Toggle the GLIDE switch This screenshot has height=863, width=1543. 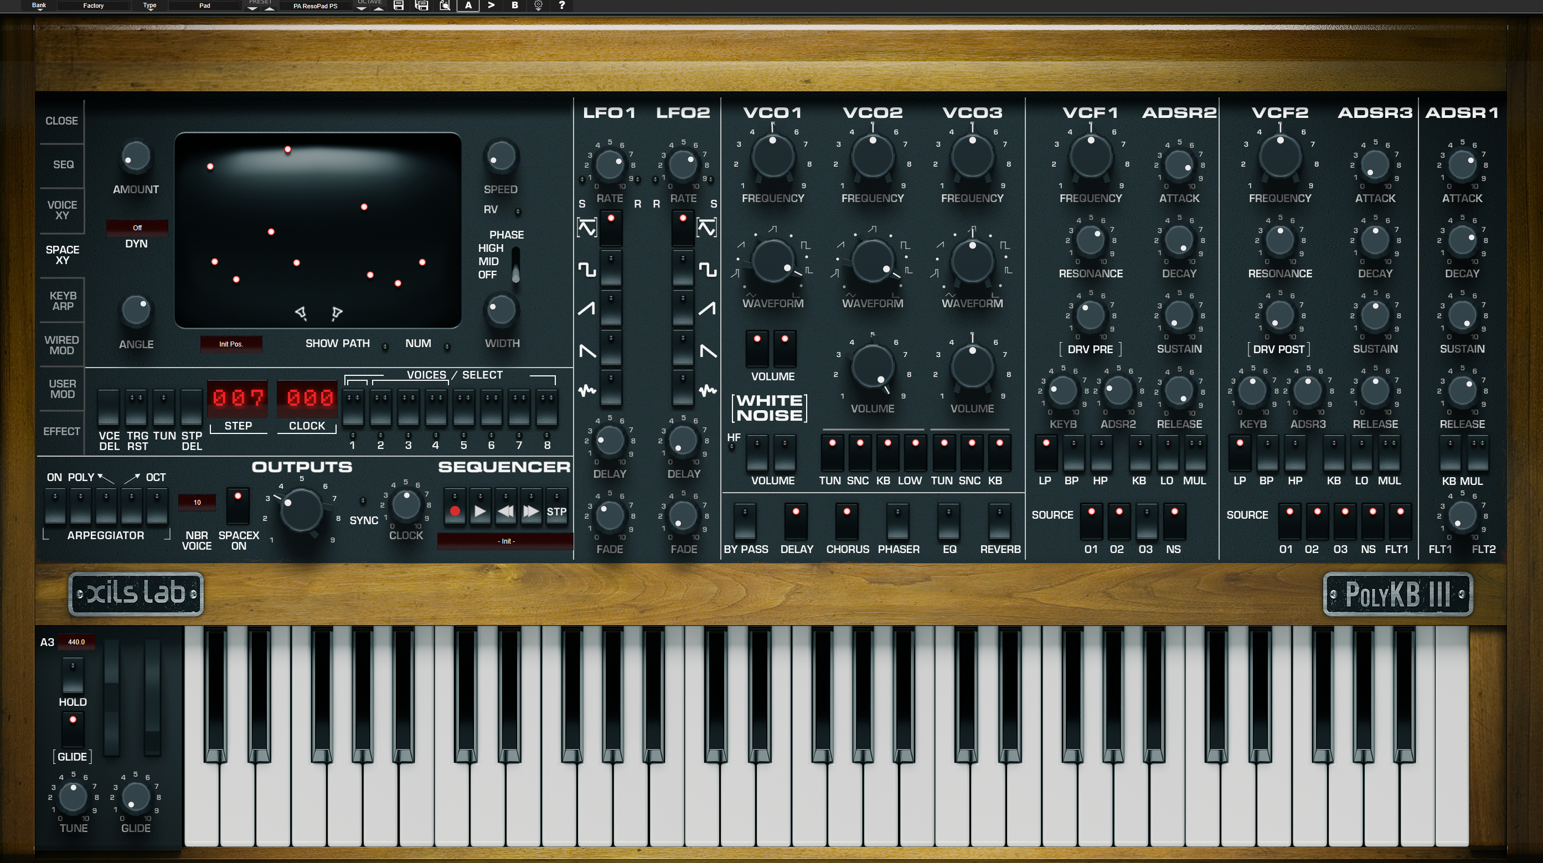[x=73, y=730]
